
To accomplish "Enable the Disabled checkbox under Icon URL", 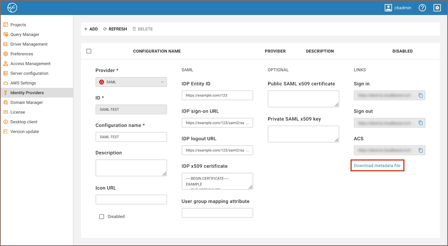I will (x=102, y=216).
